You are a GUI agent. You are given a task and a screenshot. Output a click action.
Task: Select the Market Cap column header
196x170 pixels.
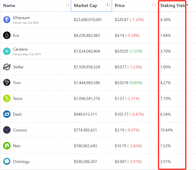pos(91,6)
